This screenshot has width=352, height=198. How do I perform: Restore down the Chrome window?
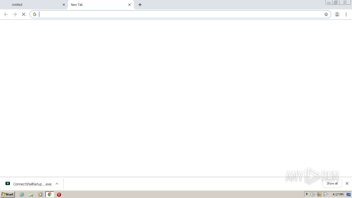pos(336,2)
